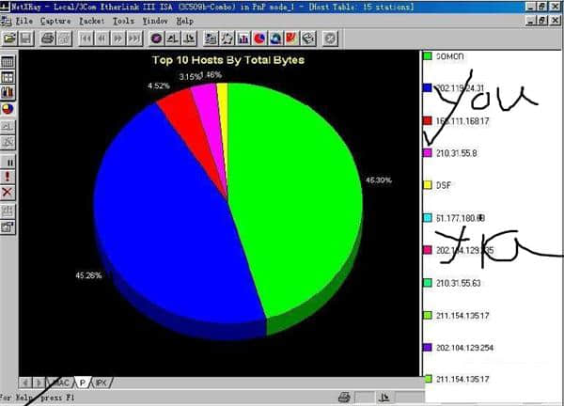Screen dimensions: 564x406
Task: Open the Capture menu
Action: point(55,20)
